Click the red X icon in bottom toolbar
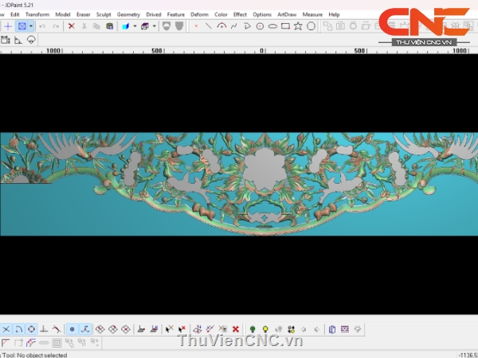The height and width of the screenshot is (358, 478). click(x=235, y=329)
